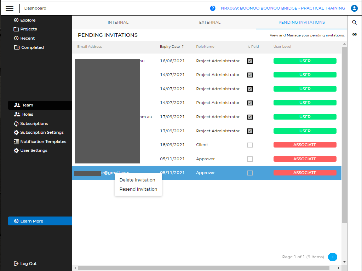Screen dimensions: 362x271
Task: Toggle Is Paid checkbox in highlighted Approver row
Action: tap(250, 173)
